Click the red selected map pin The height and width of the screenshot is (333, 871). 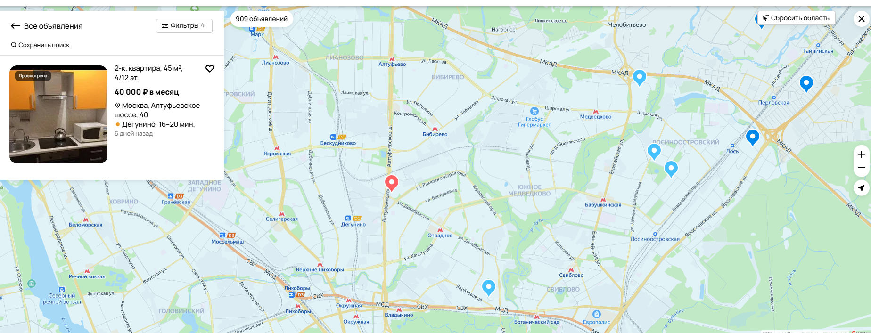(x=392, y=183)
